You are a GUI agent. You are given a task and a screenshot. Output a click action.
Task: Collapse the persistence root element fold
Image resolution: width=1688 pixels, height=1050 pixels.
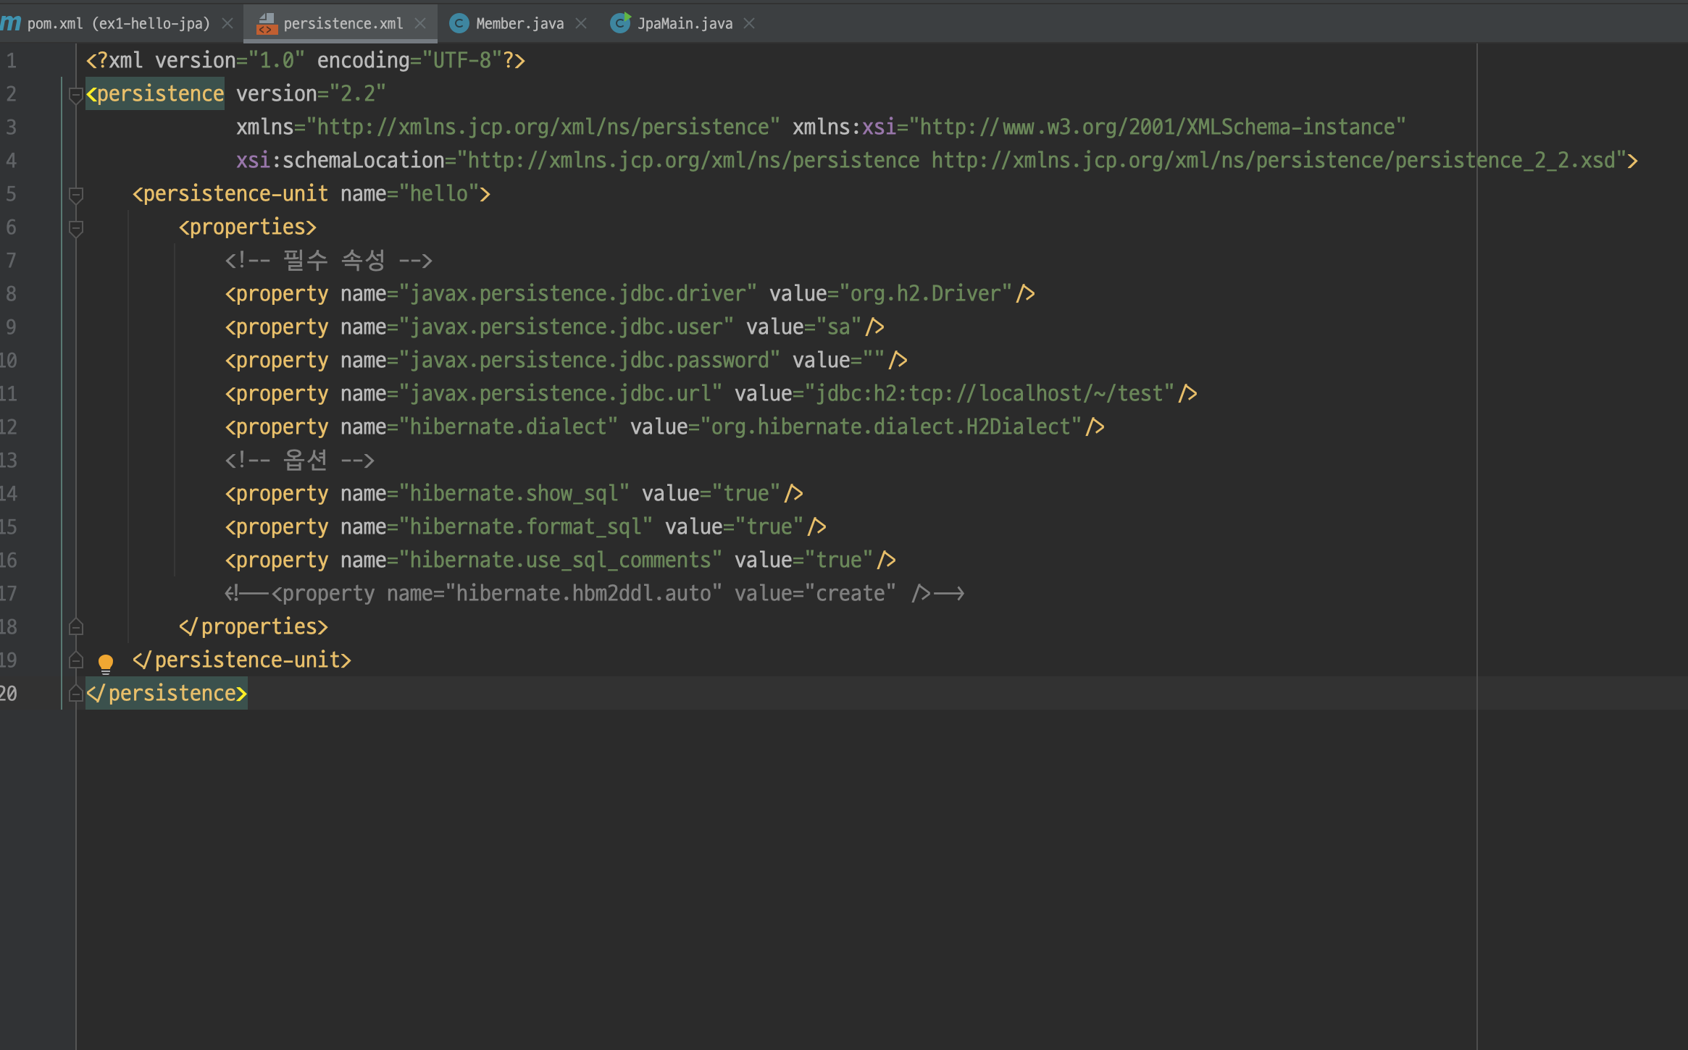[75, 94]
